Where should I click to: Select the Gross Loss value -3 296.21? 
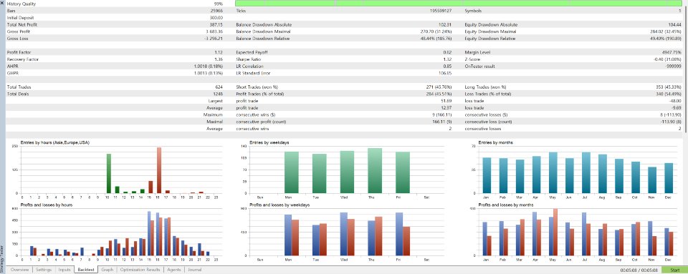[x=214, y=39]
